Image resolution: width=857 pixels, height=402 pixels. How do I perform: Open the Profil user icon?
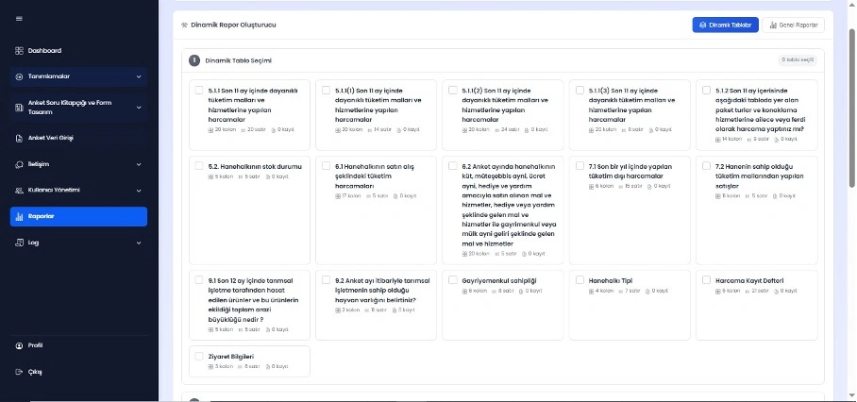coord(20,345)
